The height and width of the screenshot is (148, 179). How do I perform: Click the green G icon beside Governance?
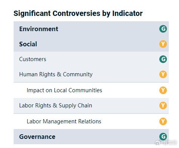coord(163,137)
